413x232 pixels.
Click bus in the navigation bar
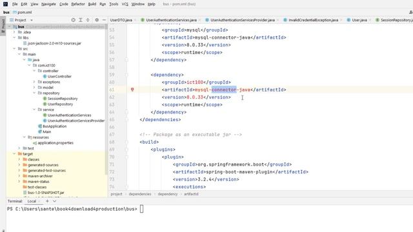pos(6,12)
